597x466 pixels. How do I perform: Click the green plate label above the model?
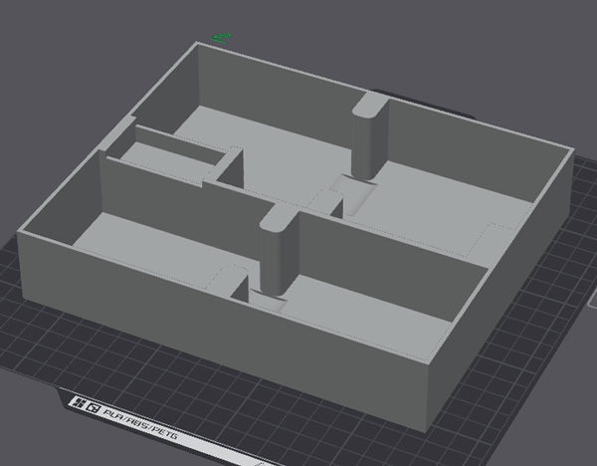pyautogui.click(x=221, y=38)
